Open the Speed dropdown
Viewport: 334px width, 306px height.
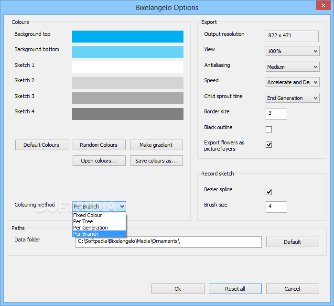[292, 82]
